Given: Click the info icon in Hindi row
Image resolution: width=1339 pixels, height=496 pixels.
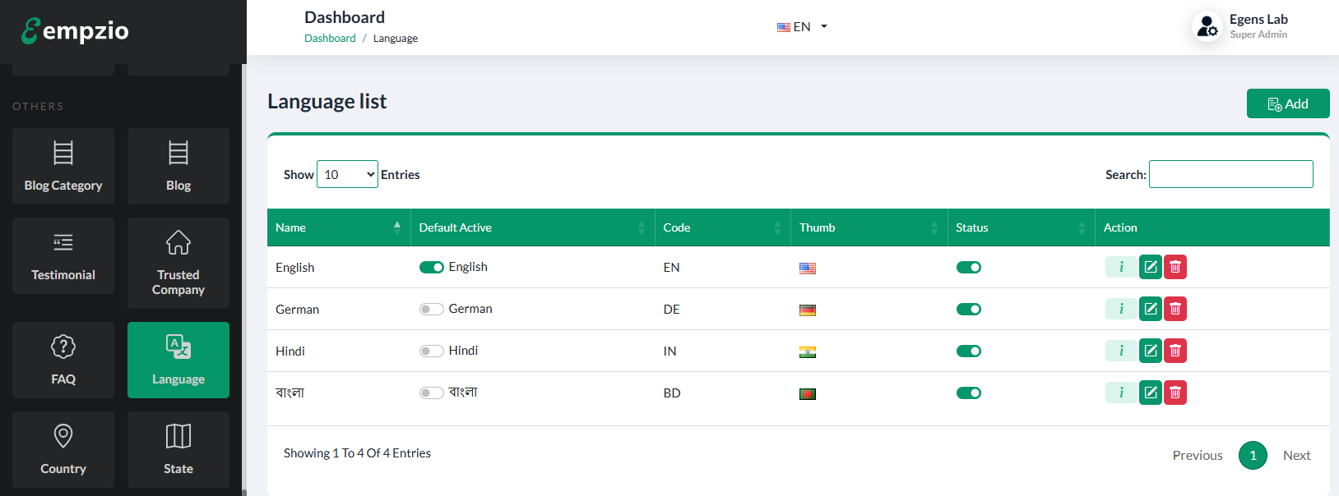Looking at the screenshot, I should coord(1121,351).
